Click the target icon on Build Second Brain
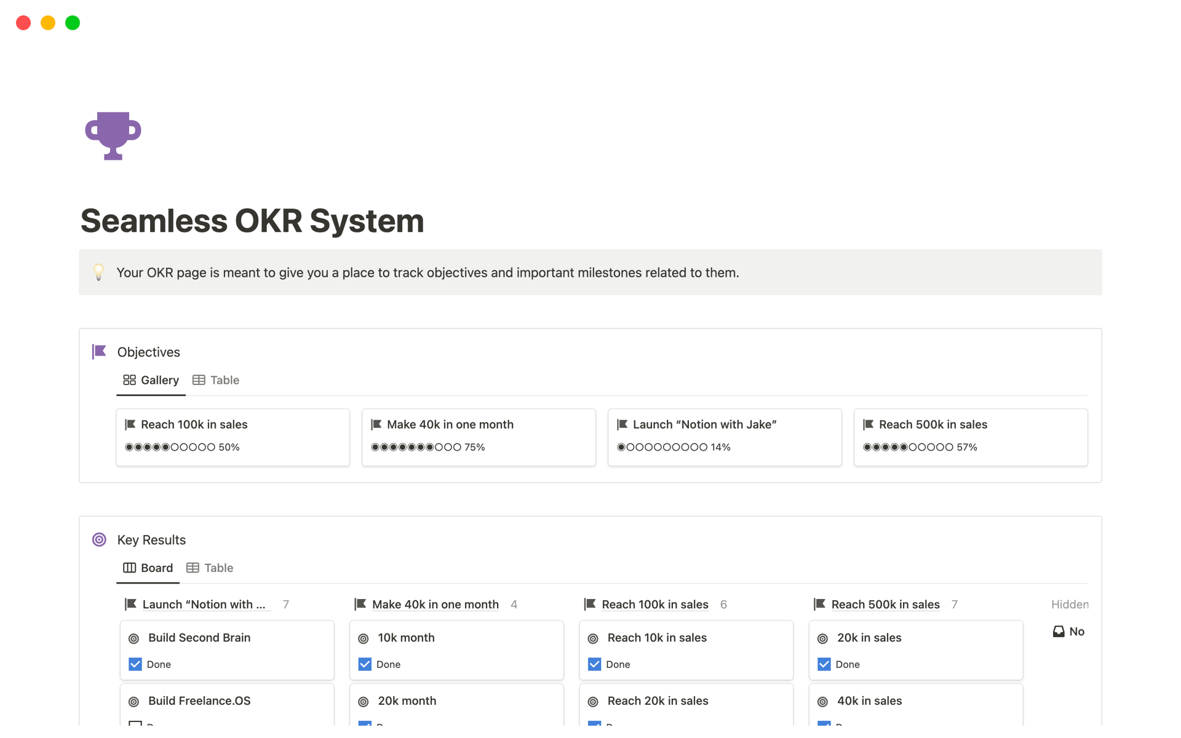This screenshot has width=1181, height=738. (x=133, y=638)
